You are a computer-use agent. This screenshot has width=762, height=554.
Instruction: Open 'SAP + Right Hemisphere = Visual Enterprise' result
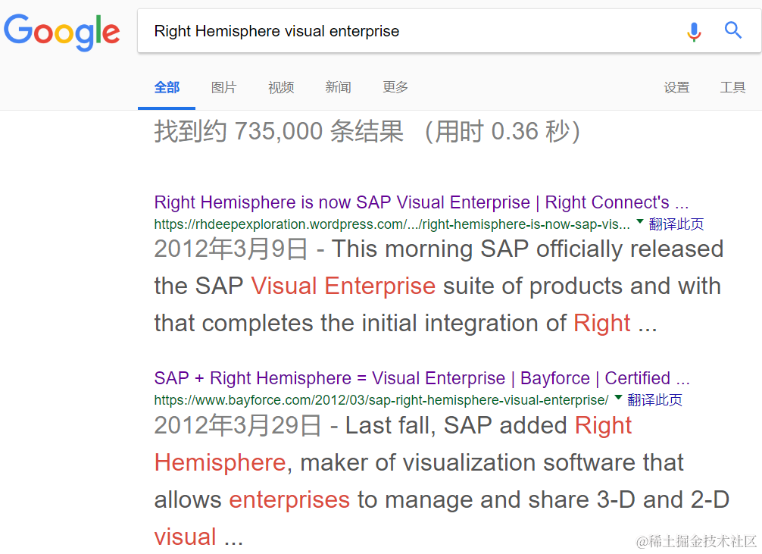(422, 378)
